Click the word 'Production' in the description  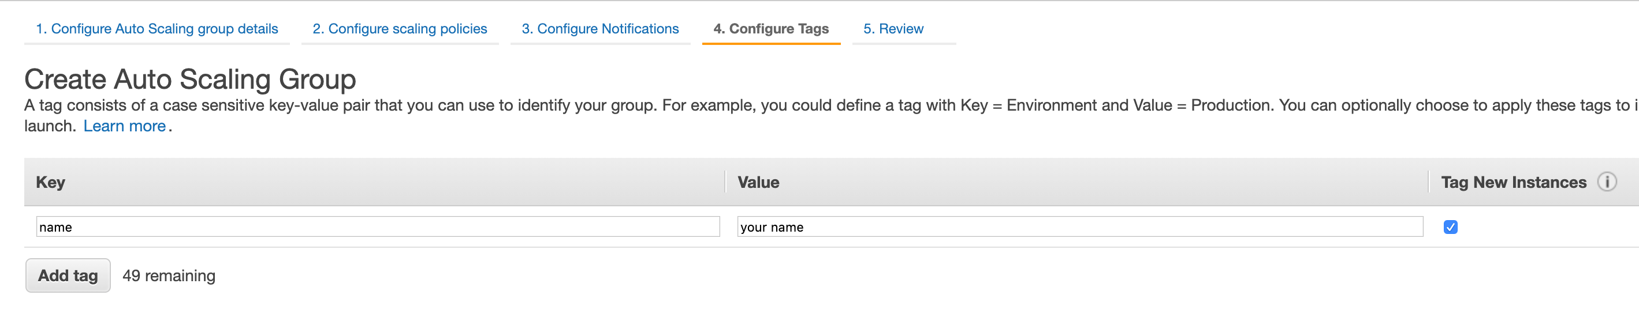pyautogui.click(x=1230, y=105)
